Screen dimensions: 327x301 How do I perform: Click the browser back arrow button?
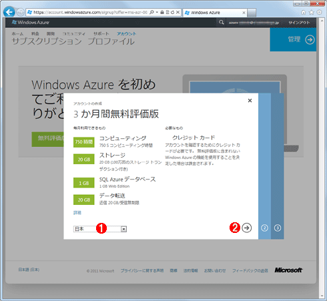(x=9, y=12)
